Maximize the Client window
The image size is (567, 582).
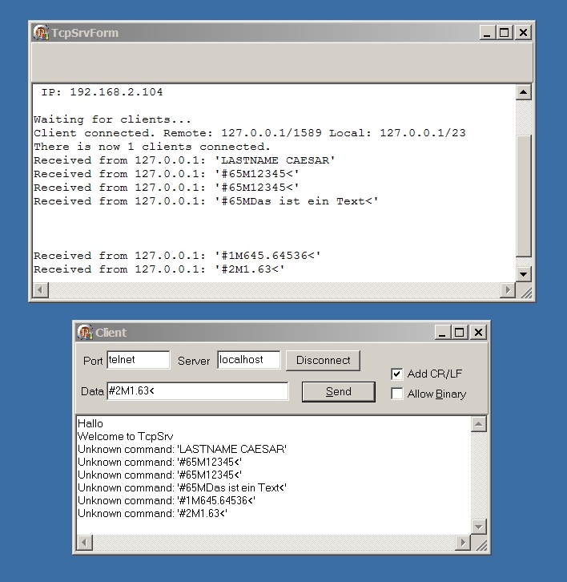(x=459, y=332)
